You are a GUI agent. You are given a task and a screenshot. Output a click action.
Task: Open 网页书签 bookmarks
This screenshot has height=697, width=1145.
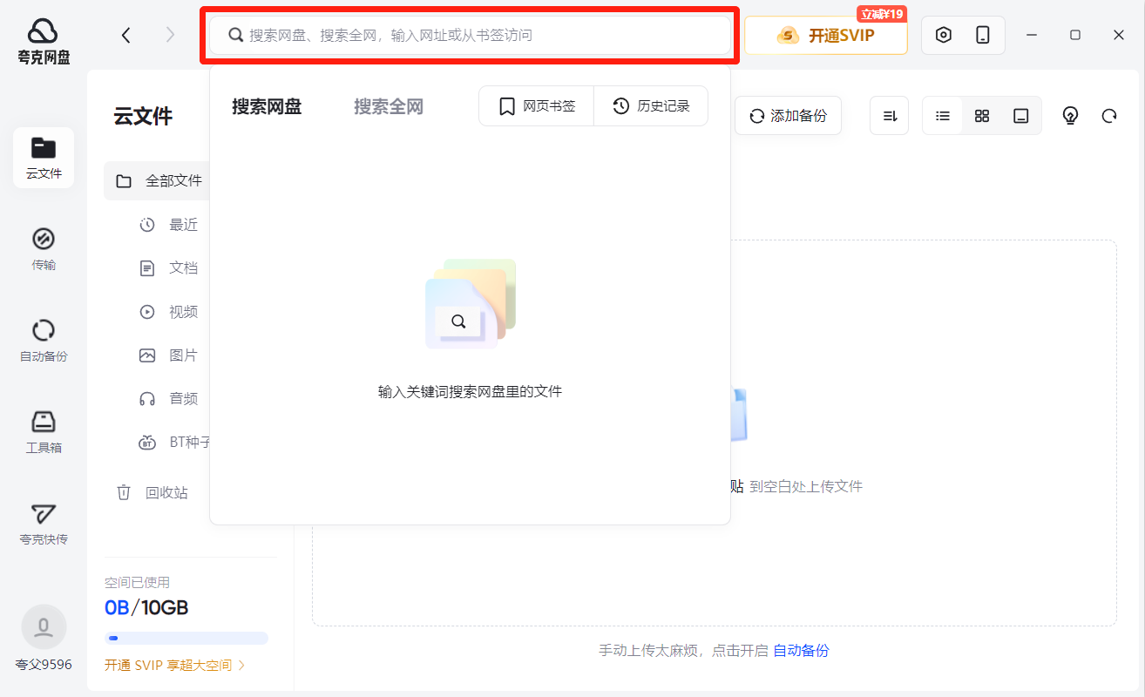(537, 106)
